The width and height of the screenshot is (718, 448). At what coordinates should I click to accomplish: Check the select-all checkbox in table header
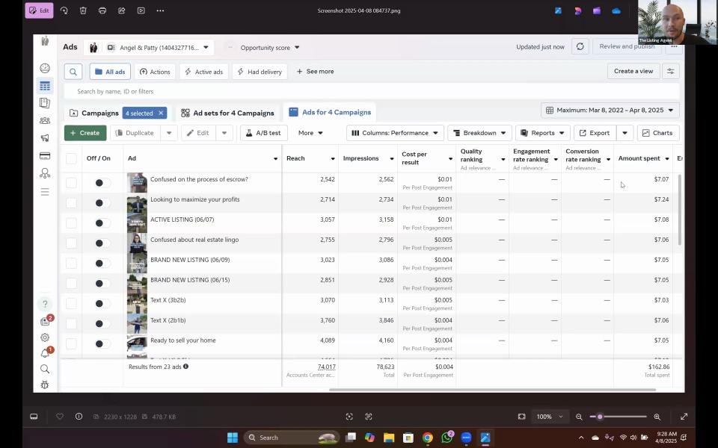pos(71,158)
